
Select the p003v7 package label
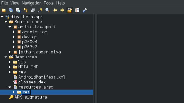click(x=29, y=47)
